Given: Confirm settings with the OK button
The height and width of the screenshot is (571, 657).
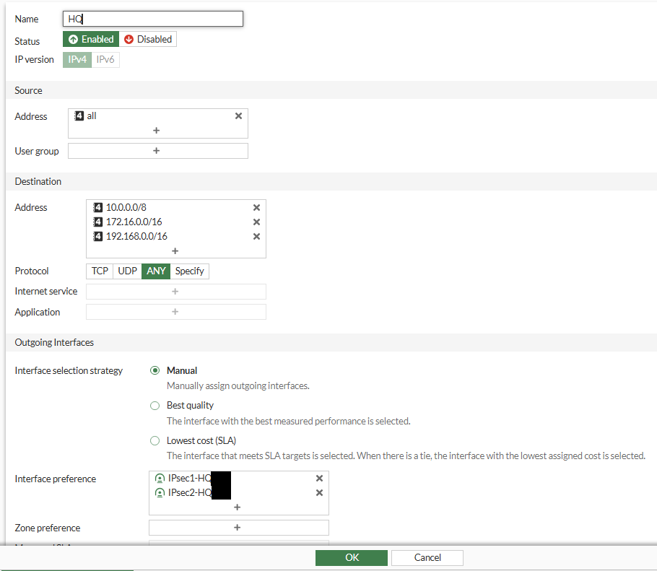Looking at the screenshot, I should pyautogui.click(x=352, y=557).
